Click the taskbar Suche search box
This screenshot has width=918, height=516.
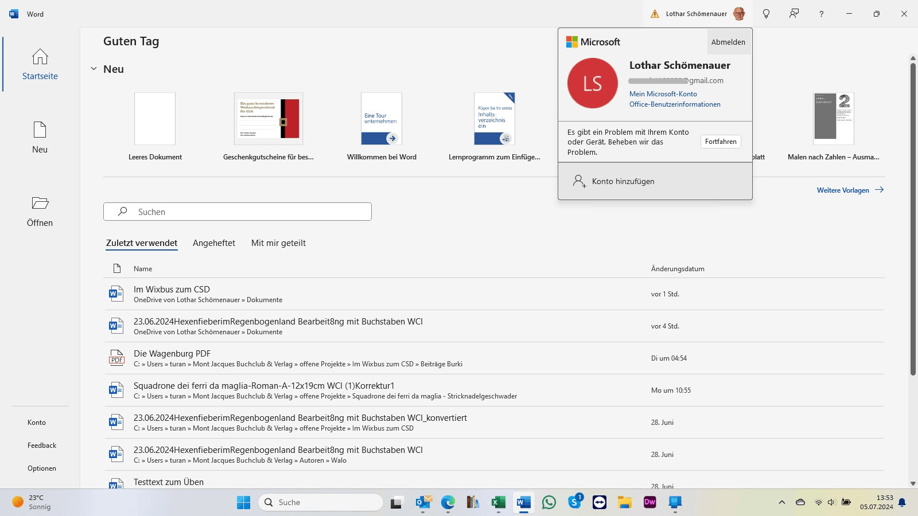pos(321,502)
